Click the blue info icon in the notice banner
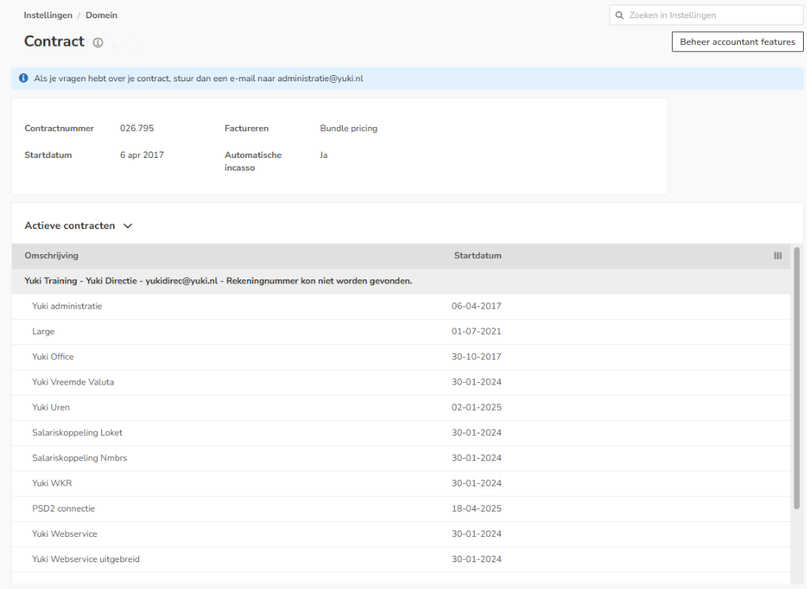The image size is (807, 589). 23,78
